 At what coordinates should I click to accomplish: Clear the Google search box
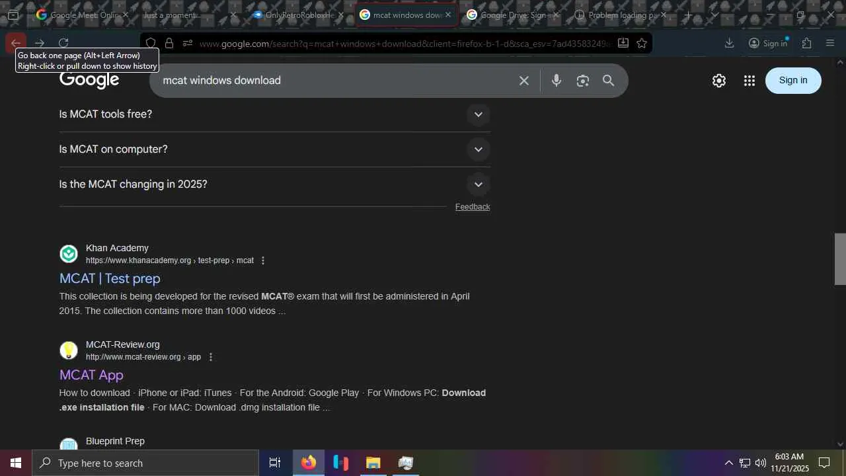(x=524, y=81)
